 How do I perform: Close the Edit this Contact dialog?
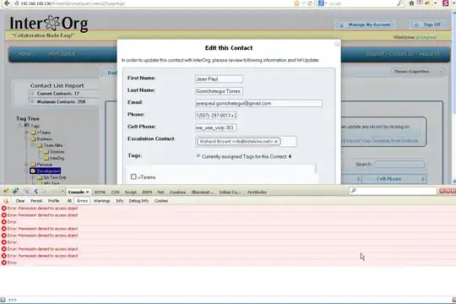tap(337, 44)
